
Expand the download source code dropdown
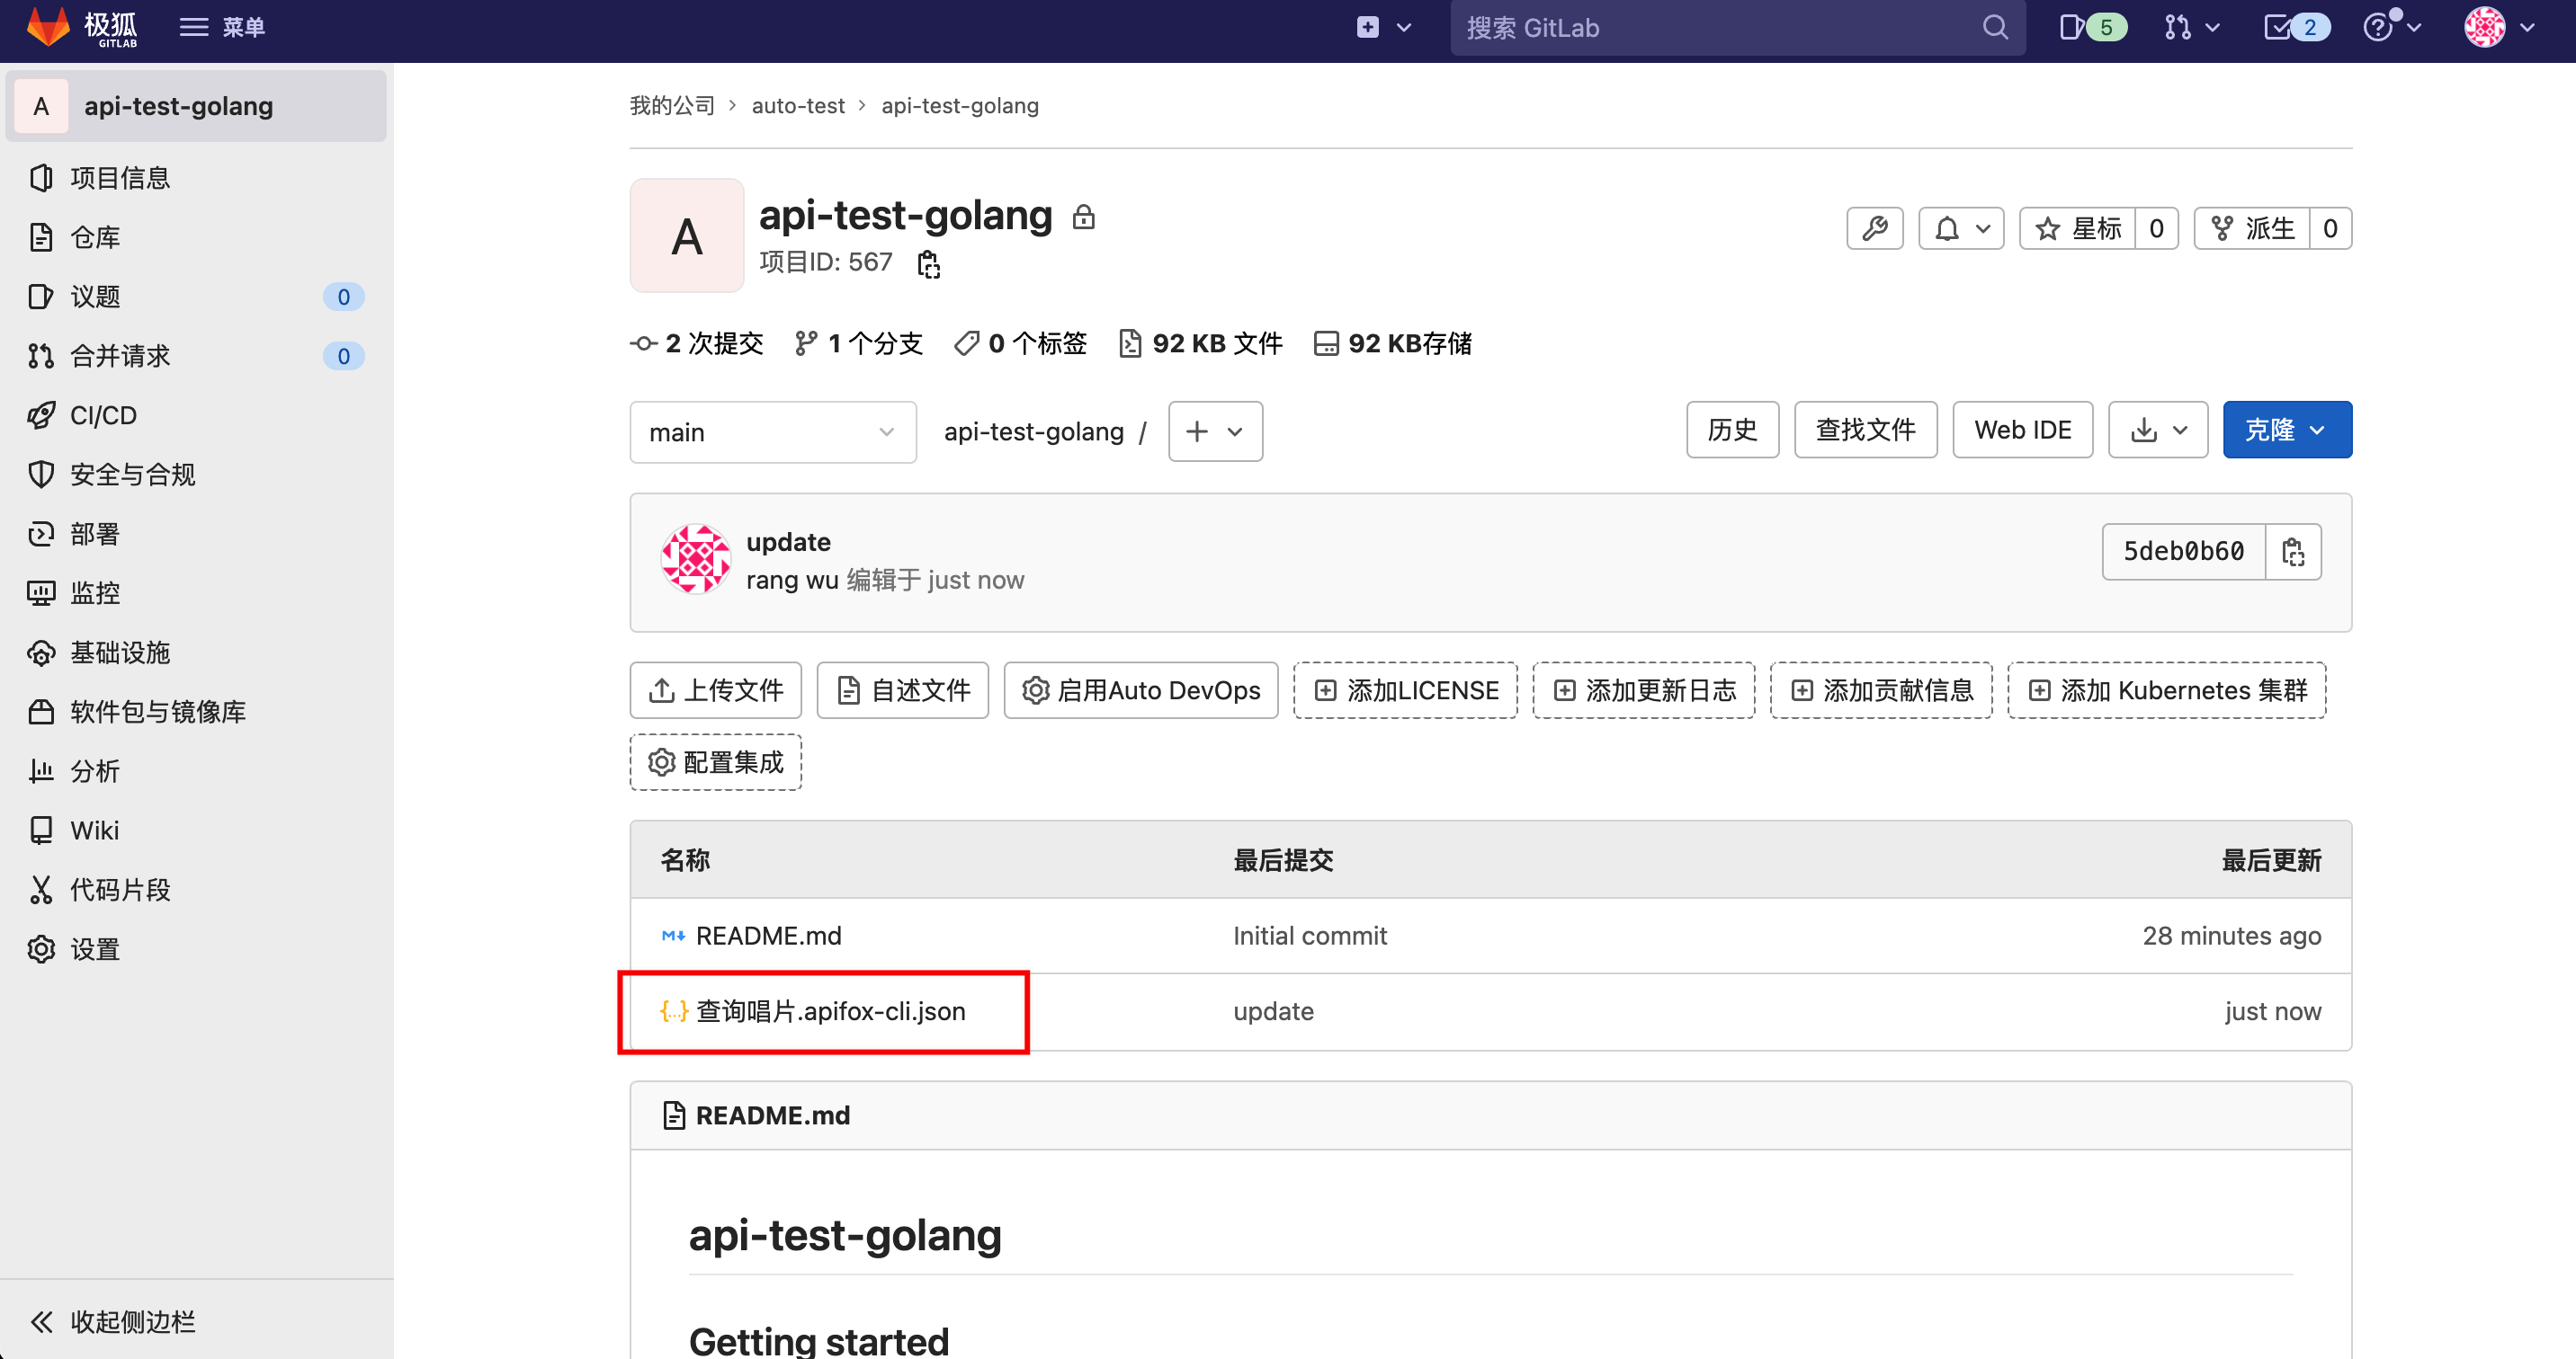coord(2157,430)
